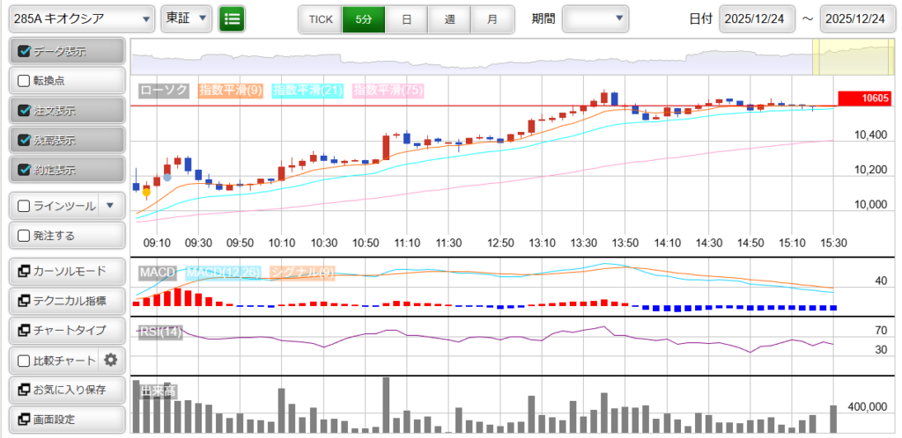Screen dimensions: 902x438
Task: Enable the 転換点 checkbox
Action: click(25, 81)
